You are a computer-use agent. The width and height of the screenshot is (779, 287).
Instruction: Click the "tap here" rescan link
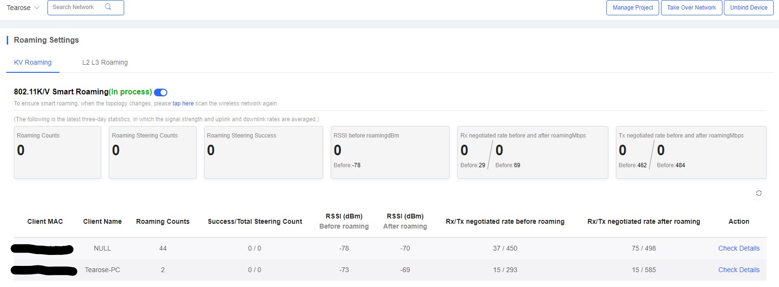[x=183, y=103]
